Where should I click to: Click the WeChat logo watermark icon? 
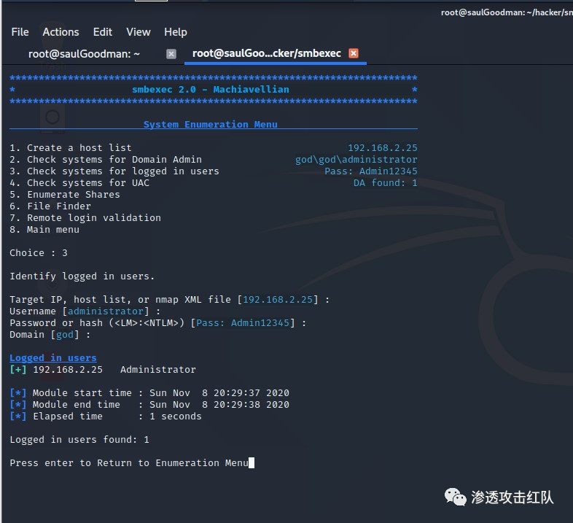tap(457, 497)
